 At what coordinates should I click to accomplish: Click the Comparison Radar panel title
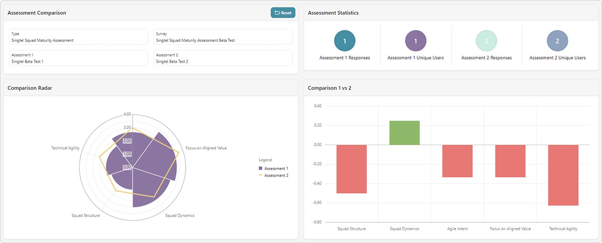pos(30,88)
